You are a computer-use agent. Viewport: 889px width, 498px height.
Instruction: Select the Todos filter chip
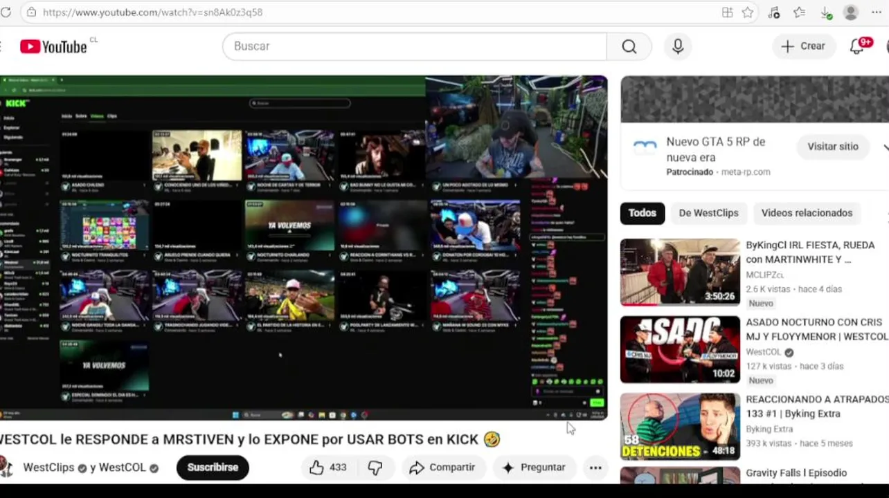point(642,213)
